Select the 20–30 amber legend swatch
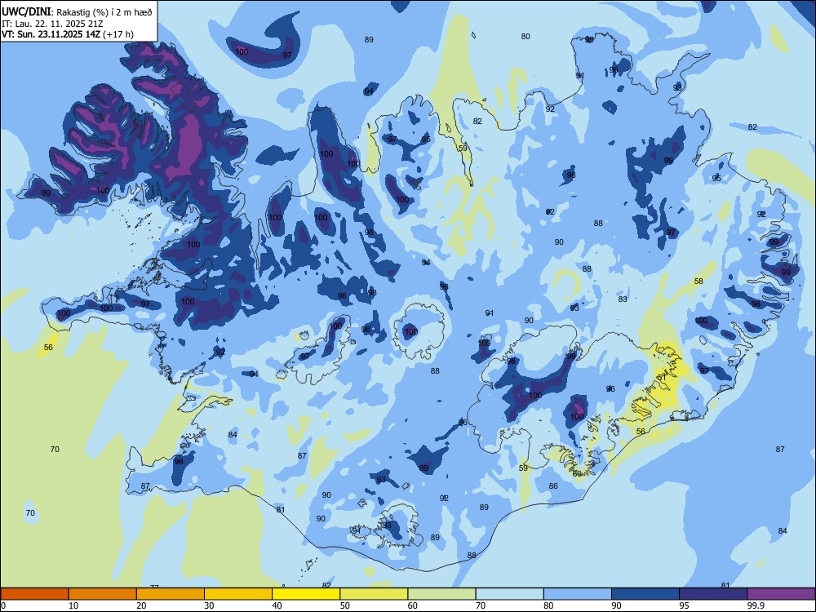Image resolution: width=816 pixels, height=612 pixels. pyautogui.click(x=171, y=594)
